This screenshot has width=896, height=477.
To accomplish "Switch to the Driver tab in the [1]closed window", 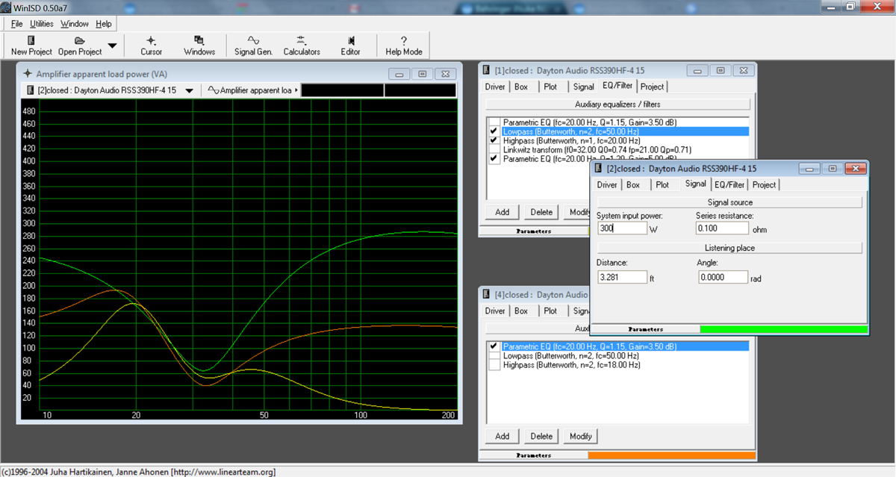I will (x=495, y=87).
